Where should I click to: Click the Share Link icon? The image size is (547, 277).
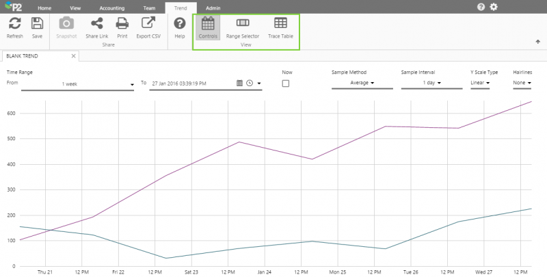pyautogui.click(x=96, y=27)
